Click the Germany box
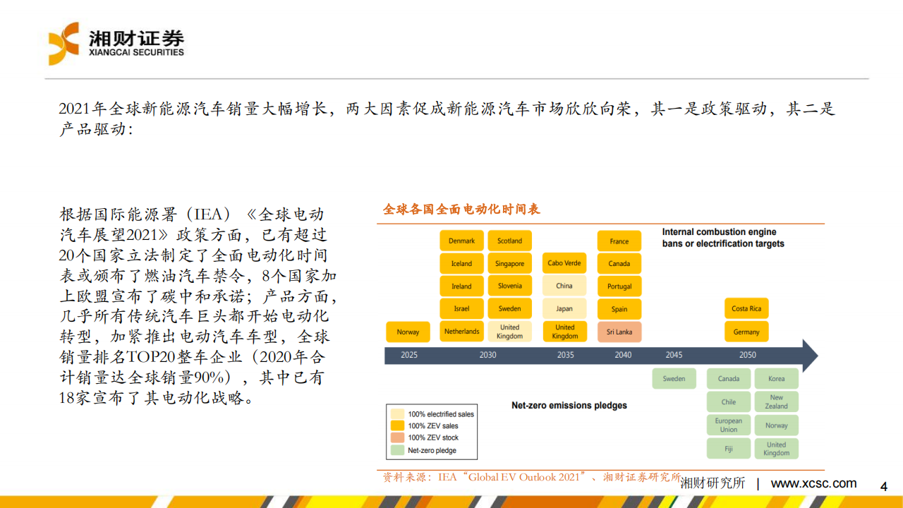This screenshot has height=508, width=903. tap(746, 332)
